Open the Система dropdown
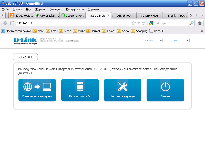This screenshot has width=205, height=146. [x=149, y=40]
